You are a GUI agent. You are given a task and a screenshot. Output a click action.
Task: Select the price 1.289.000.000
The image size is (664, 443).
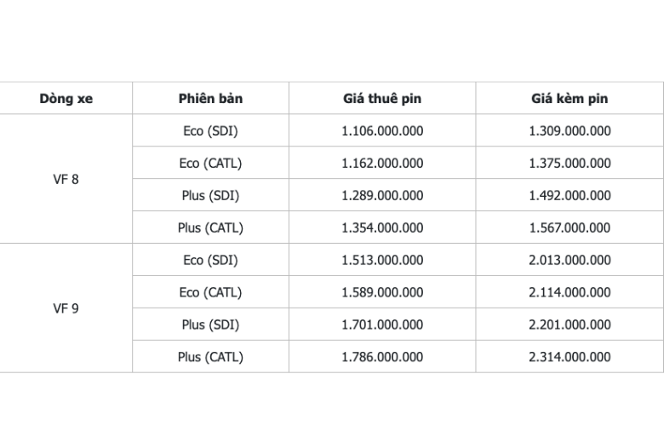click(x=382, y=196)
